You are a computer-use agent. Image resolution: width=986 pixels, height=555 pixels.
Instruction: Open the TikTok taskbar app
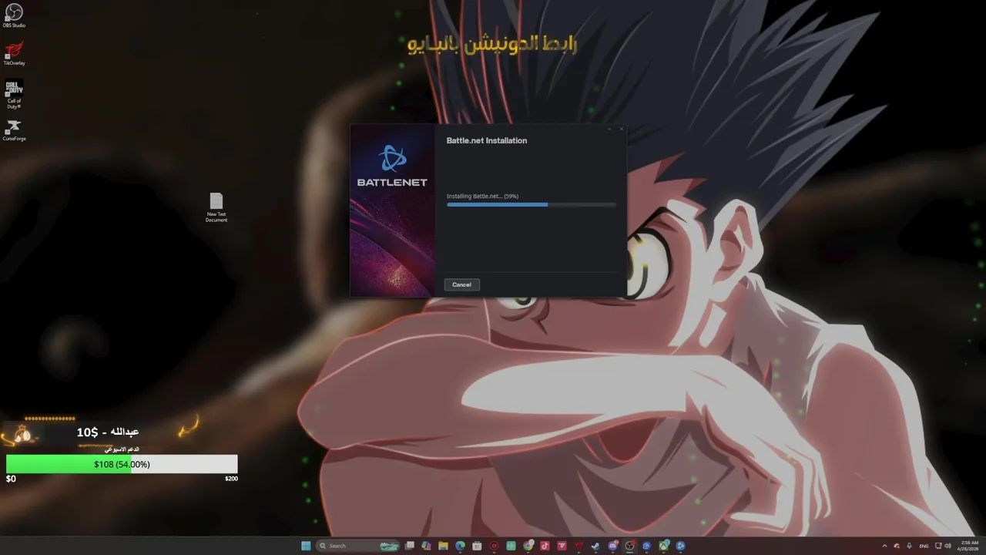545,546
